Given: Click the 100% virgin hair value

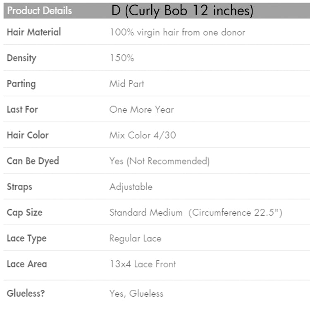Looking at the screenshot, I should click(177, 32).
